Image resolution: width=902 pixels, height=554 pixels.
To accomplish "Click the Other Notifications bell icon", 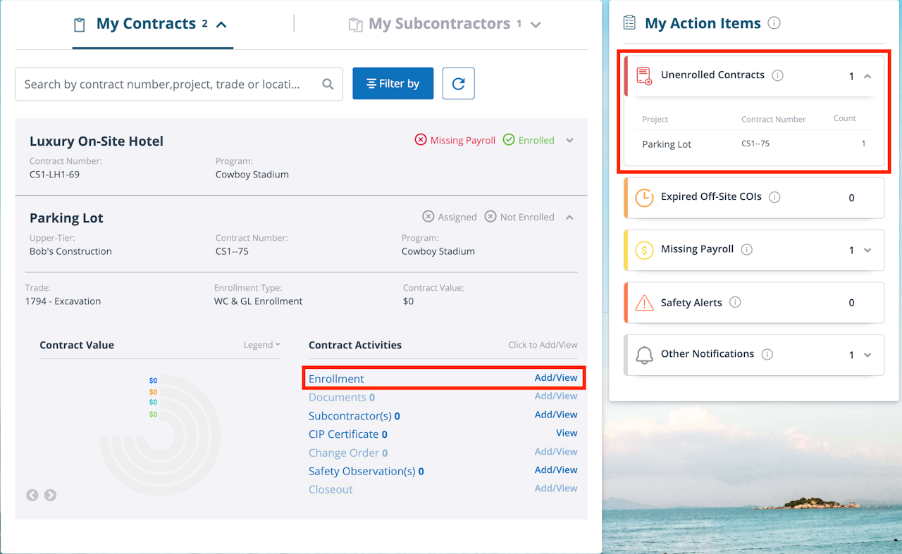I will point(644,355).
